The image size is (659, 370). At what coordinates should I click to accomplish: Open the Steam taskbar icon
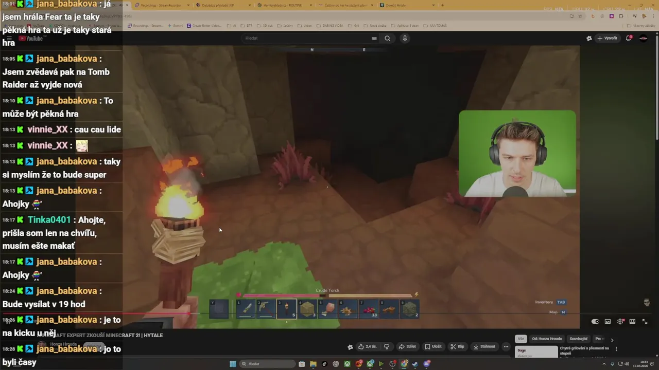(x=415, y=364)
